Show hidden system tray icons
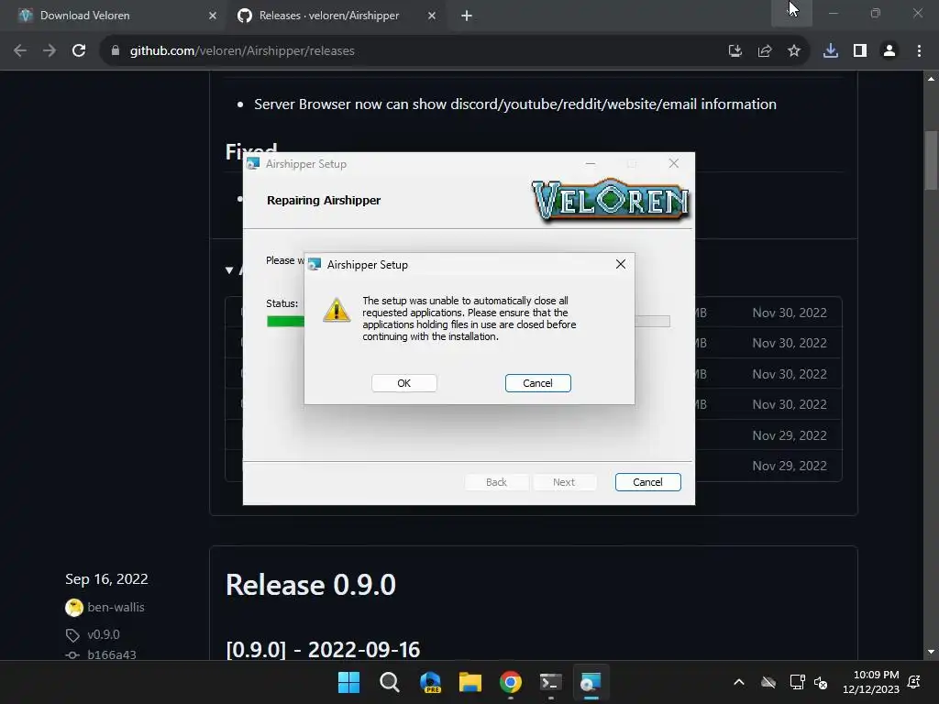This screenshot has width=939, height=704. coord(739,682)
